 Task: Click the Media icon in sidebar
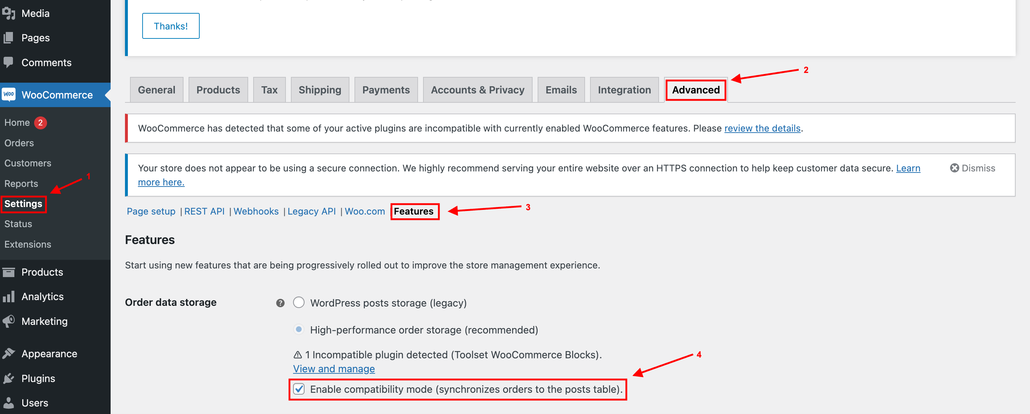click(x=8, y=13)
